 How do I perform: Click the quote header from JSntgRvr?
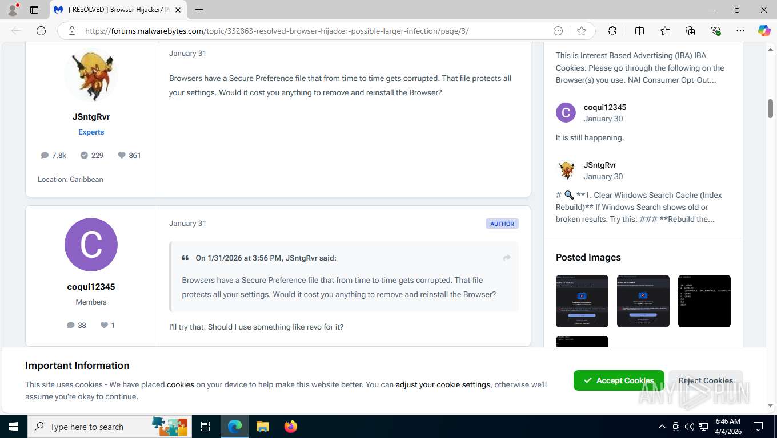click(x=266, y=258)
